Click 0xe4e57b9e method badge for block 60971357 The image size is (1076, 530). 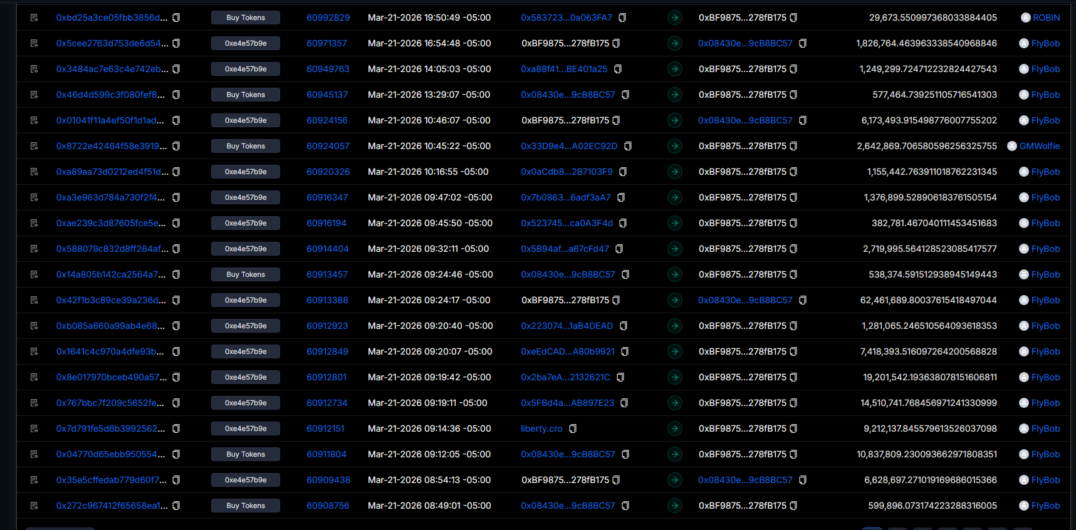coord(246,43)
